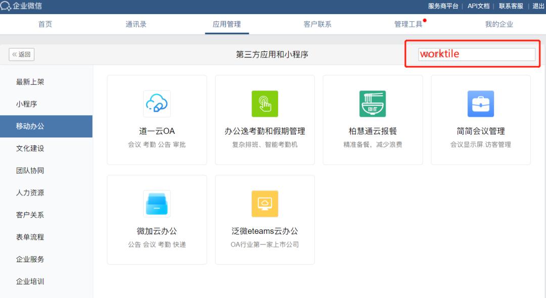546x298 pixels.
Task: Click the 返回 back button
Action: pos(22,54)
